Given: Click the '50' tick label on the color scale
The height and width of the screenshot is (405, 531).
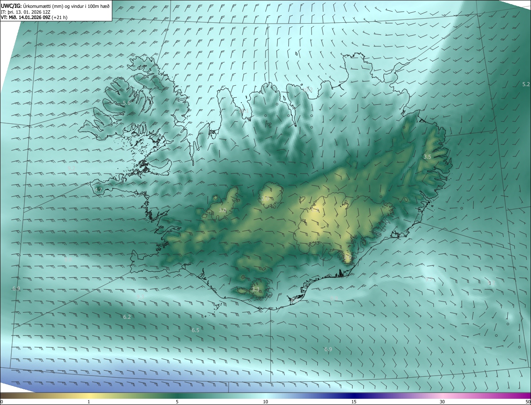Looking at the screenshot, I should pos(528,402).
